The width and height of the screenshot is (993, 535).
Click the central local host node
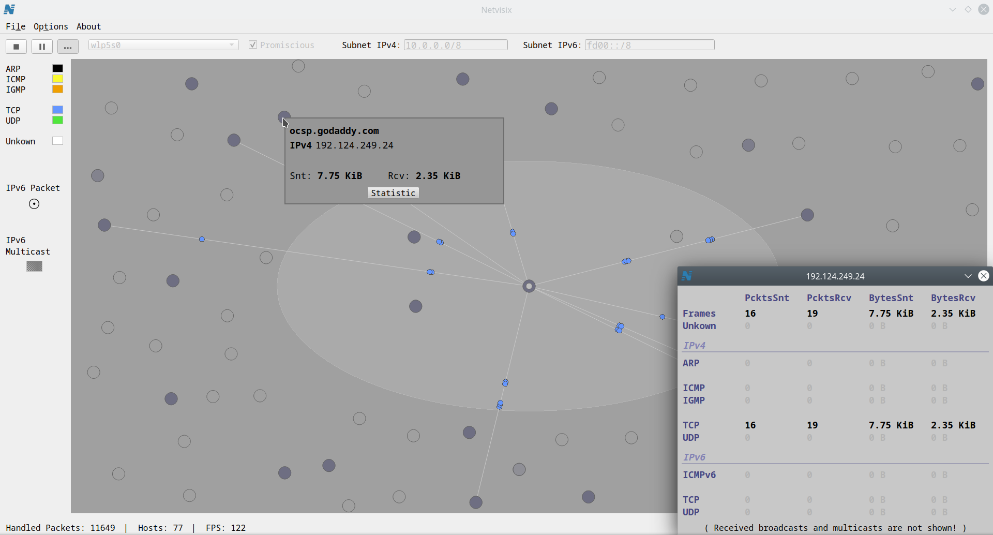529,286
